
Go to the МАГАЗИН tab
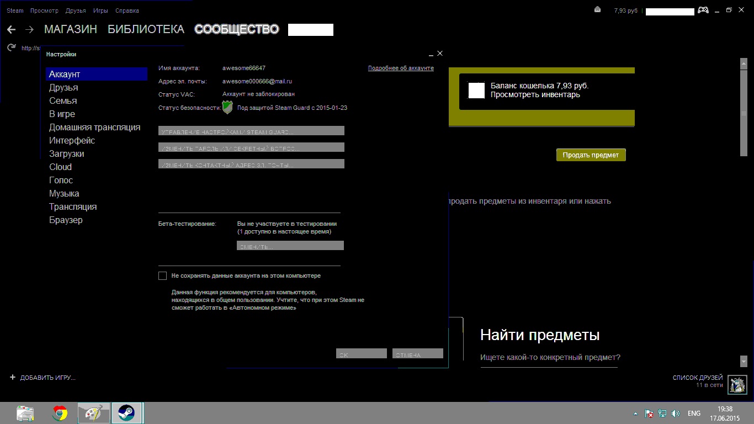(71, 29)
